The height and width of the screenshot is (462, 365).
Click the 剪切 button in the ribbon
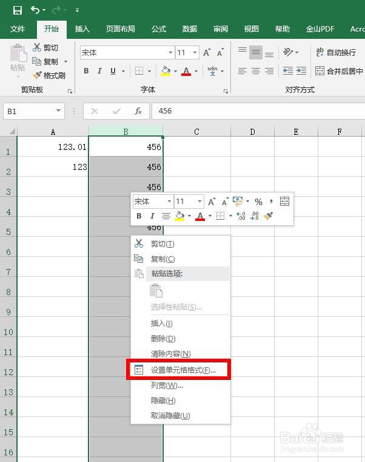click(45, 47)
